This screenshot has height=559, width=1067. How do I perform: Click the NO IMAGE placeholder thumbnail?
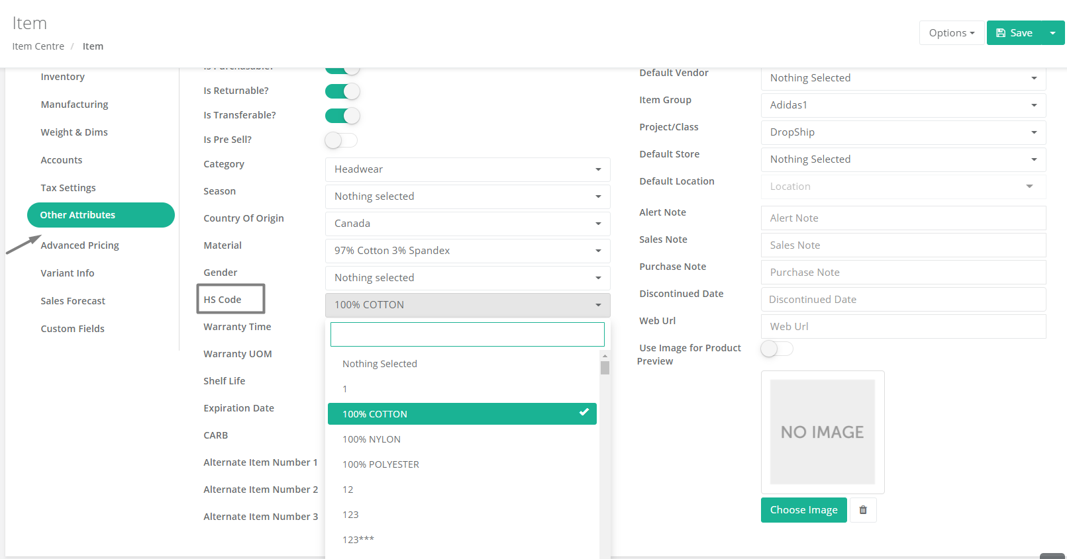pos(823,432)
